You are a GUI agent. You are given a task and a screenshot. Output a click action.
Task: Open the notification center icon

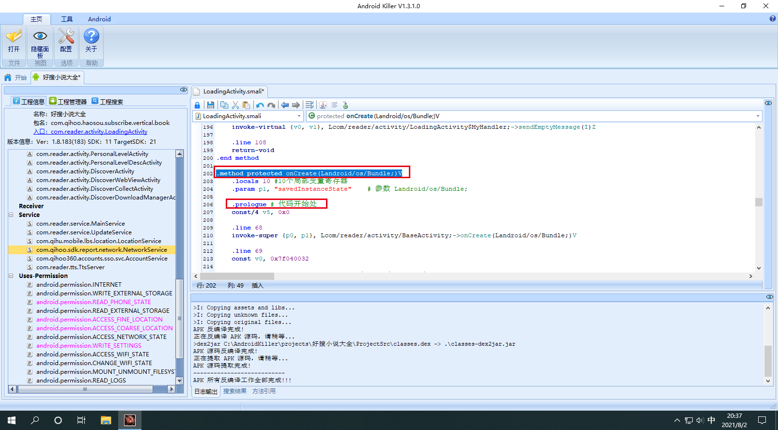pos(762,420)
